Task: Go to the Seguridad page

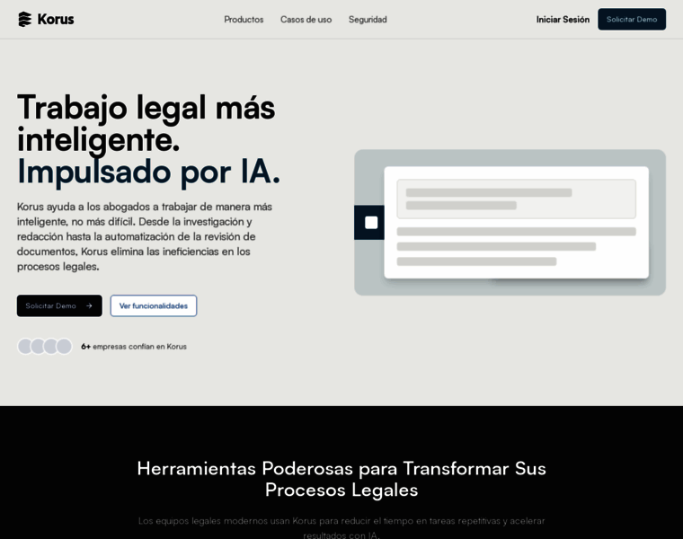Action: point(368,20)
